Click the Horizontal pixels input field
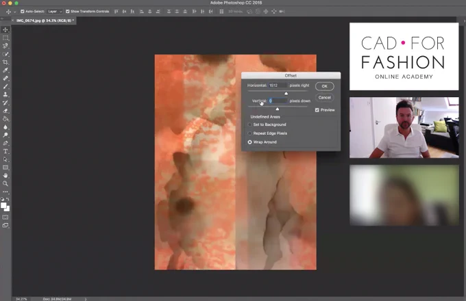 [x=278, y=86]
